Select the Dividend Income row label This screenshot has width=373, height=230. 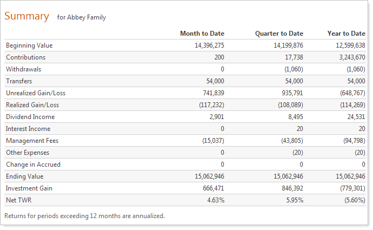(x=30, y=117)
